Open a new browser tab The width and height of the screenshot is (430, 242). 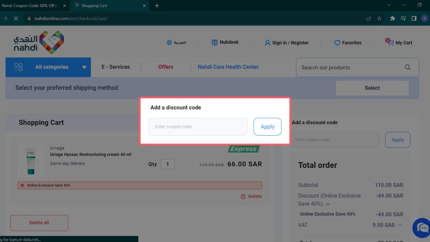coord(157,6)
